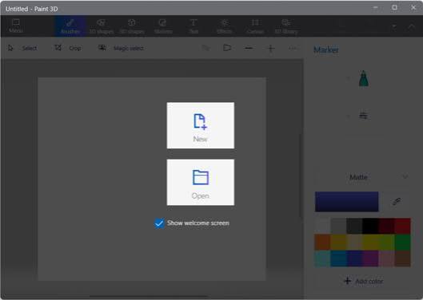Image resolution: width=423 pixels, height=300 pixels.
Task: Choose the Select tool
Action: click(x=22, y=48)
